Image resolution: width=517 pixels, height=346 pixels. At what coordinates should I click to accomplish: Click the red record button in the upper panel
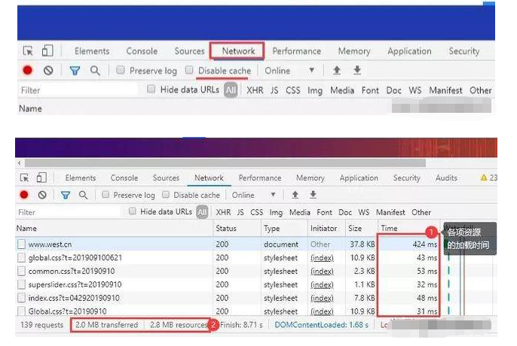pos(27,71)
